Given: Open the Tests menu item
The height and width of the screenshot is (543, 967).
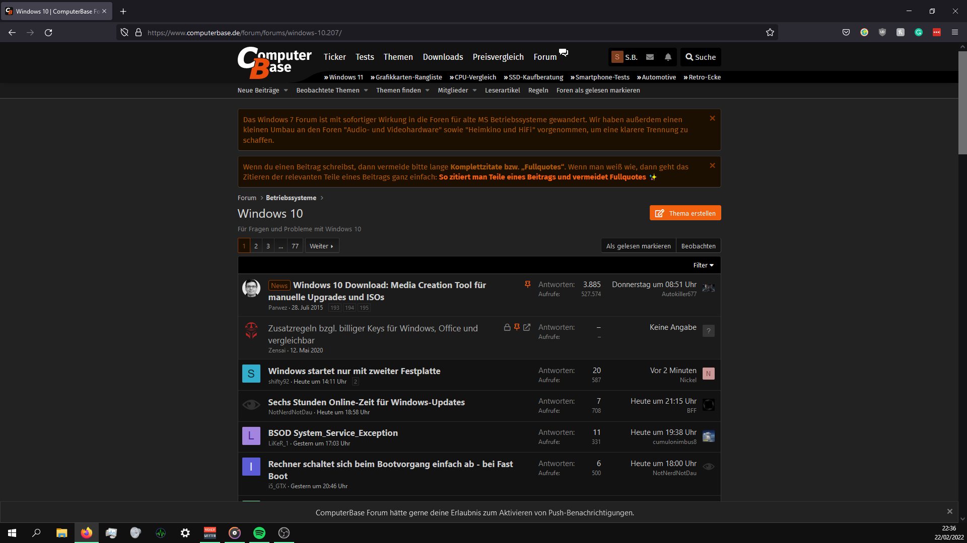Looking at the screenshot, I should tap(365, 57).
